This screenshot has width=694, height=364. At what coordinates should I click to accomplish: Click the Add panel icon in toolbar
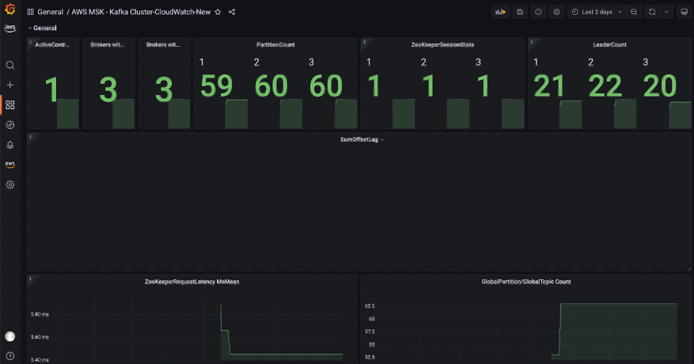499,12
